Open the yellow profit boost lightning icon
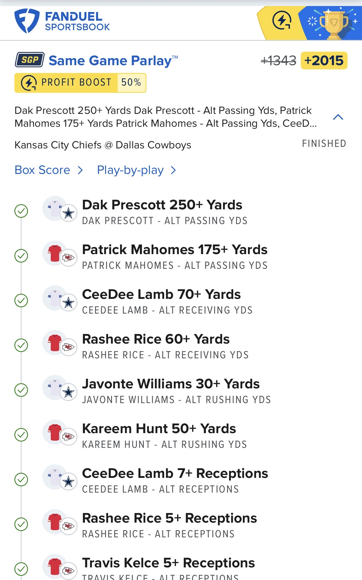 (x=282, y=21)
